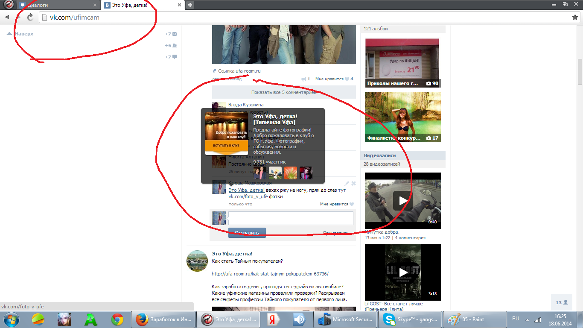Click the page vertical scrollbar thumb
This screenshot has height=328, width=583.
click(x=580, y=72)
